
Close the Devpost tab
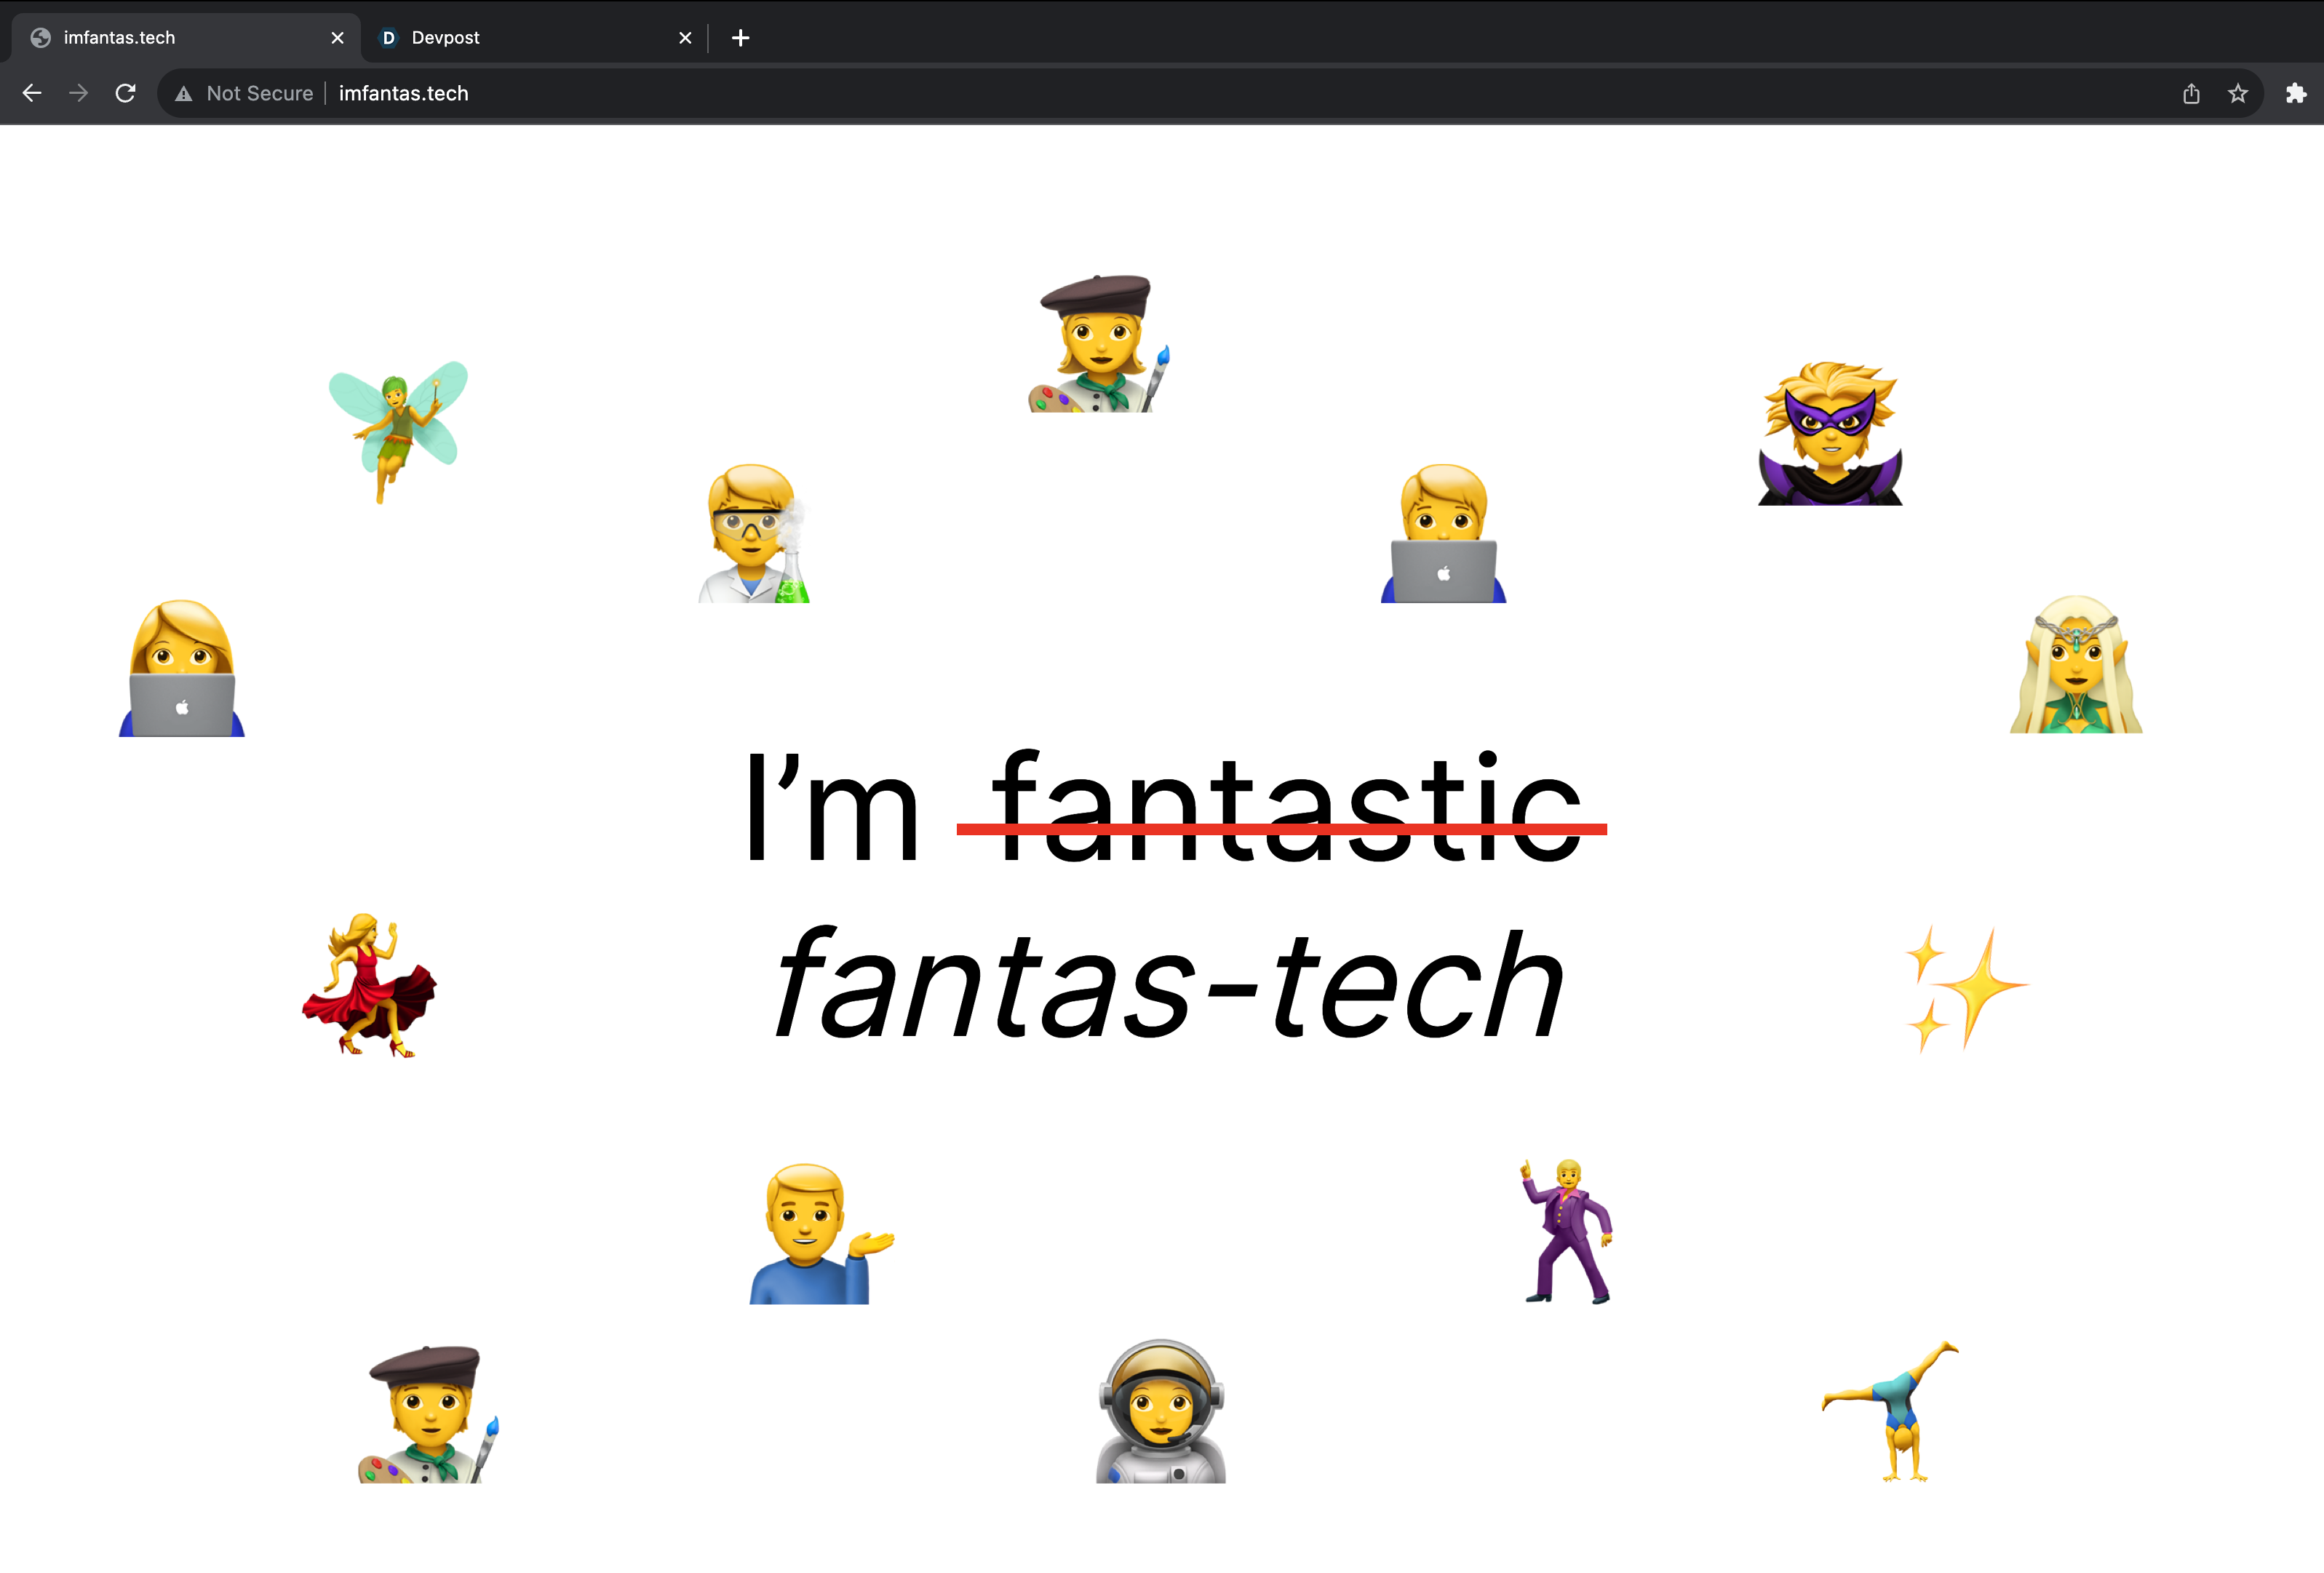point(685,38)
